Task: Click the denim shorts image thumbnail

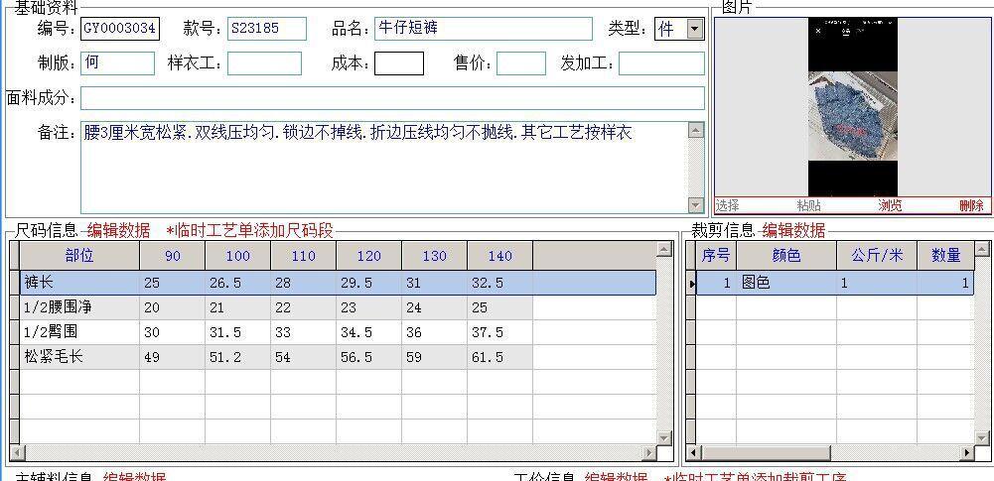Action: click(x=852, y=107)
